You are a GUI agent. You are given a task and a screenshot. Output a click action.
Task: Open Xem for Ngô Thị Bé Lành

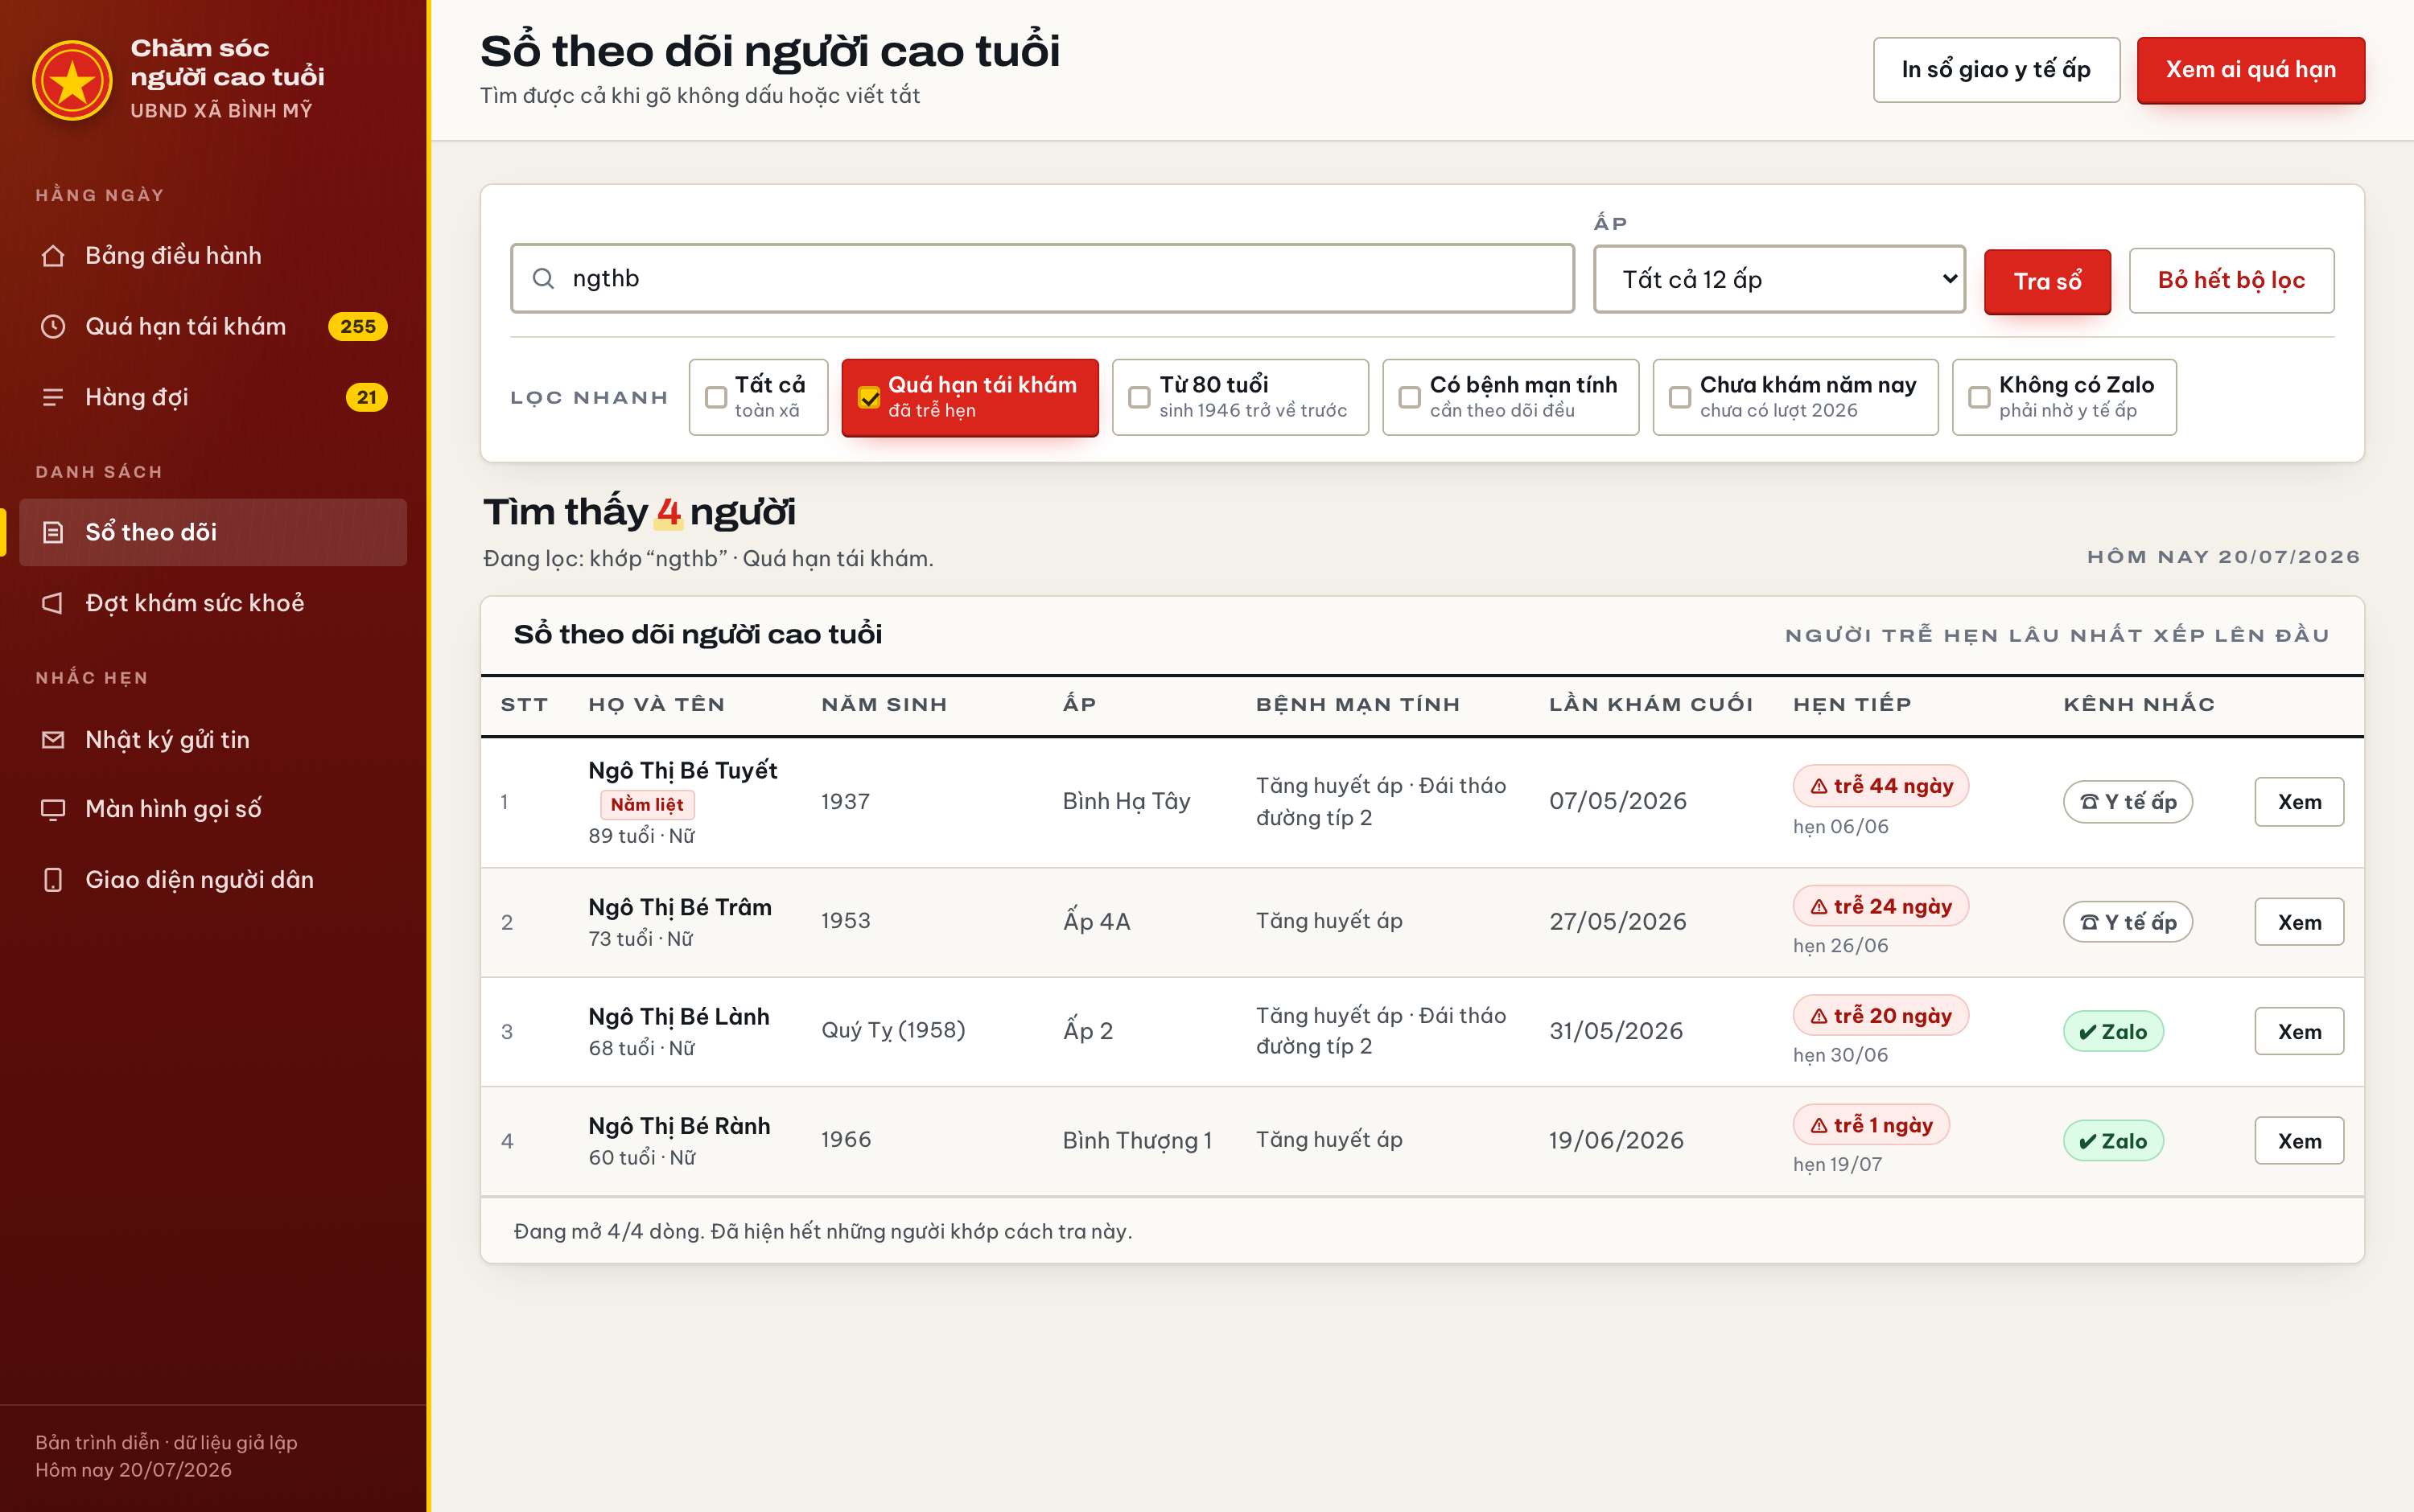coord(2299,1031)
